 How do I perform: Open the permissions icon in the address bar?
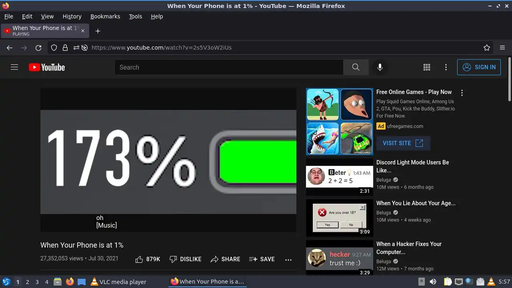(76, 48)
